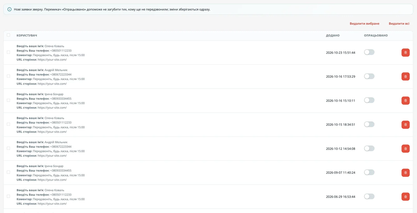Toggle processed for 2026-10-16 17:53:29 request

[369, 76]
